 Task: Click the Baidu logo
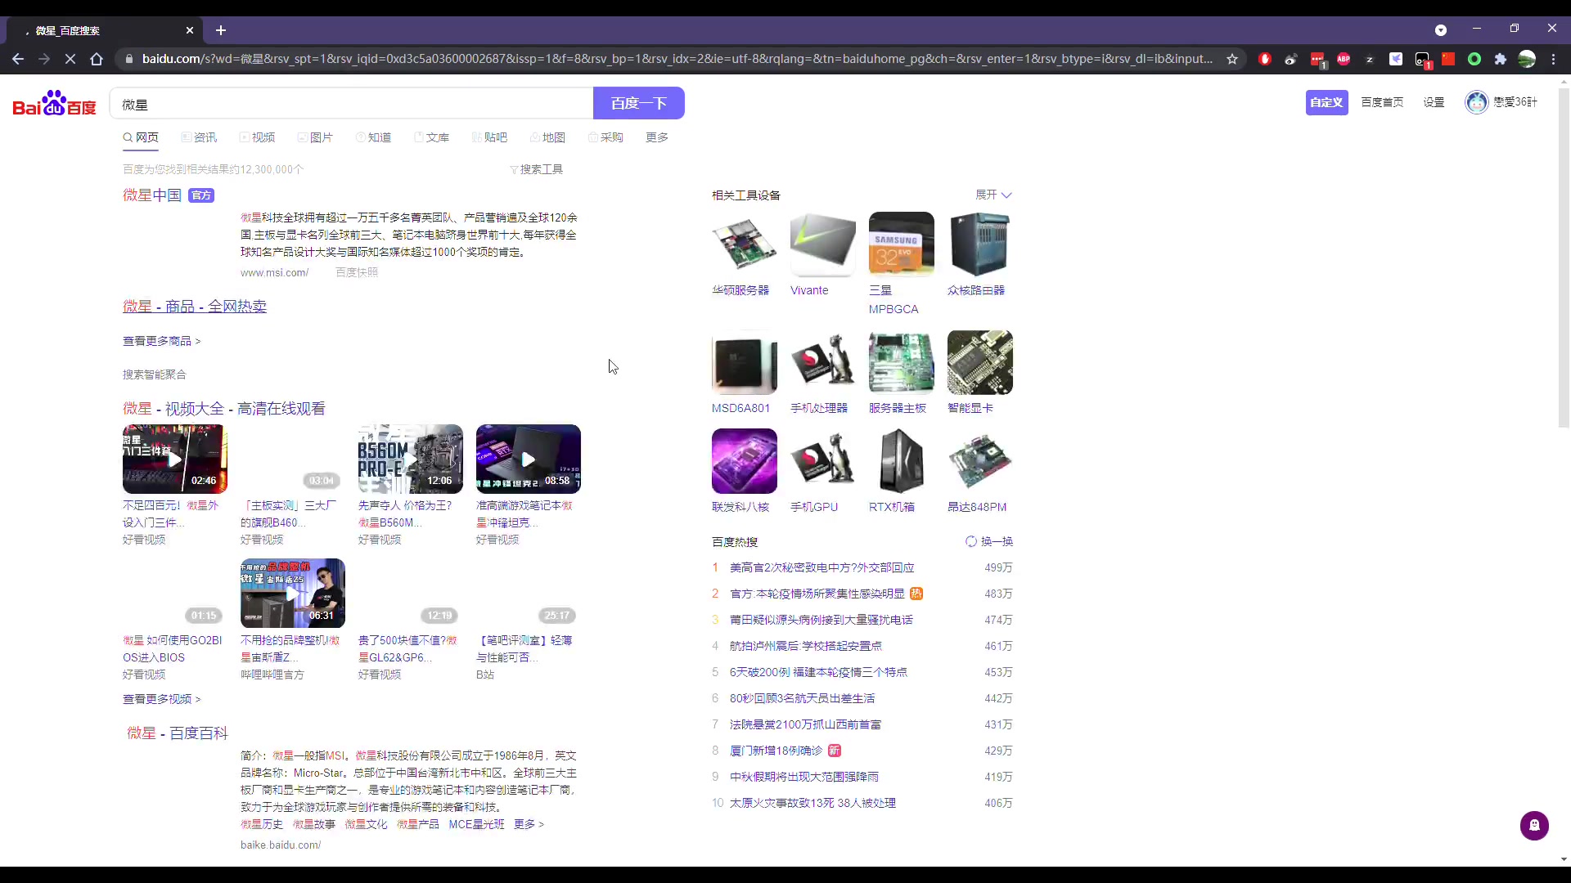point(54,103)
